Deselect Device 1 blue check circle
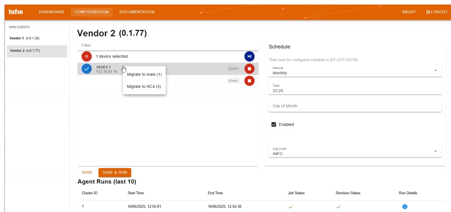The height and width of the screenshot is (212, 451). point(87,69)
